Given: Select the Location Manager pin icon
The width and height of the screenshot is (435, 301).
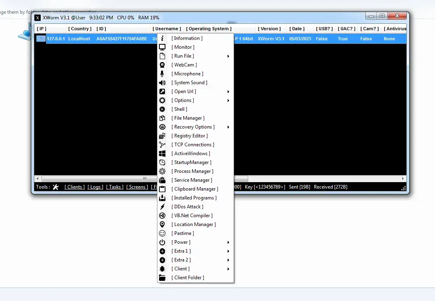Looking at the screenshot, I should (162, 224).
